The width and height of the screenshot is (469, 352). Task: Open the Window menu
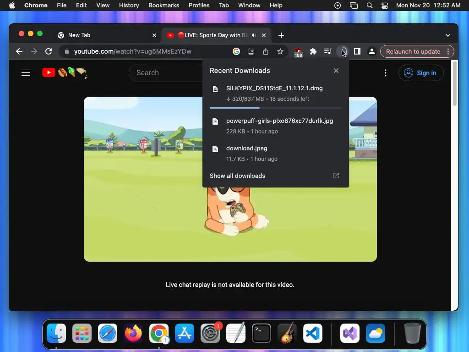point(249,5)
